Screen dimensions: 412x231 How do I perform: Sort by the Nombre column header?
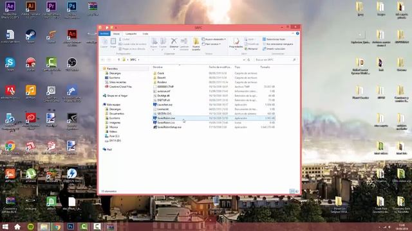point(158,67)
